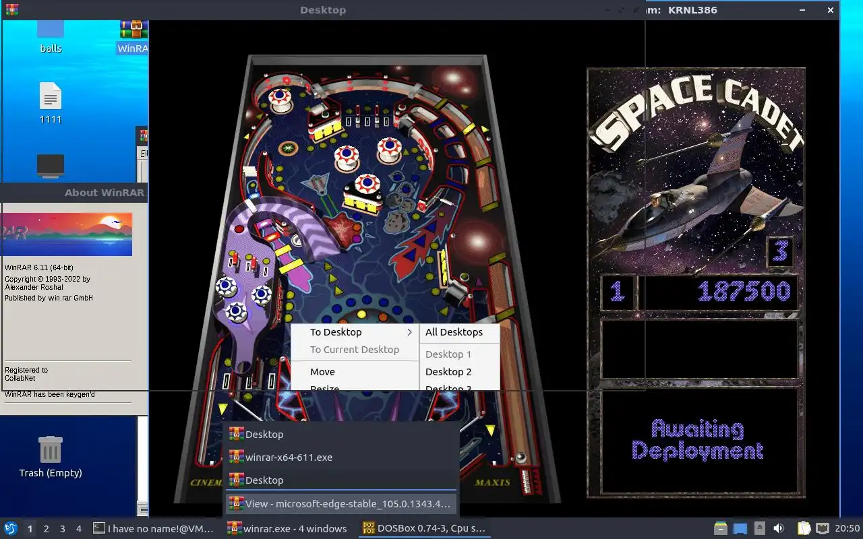
Task: Select the WinRAR desktop shortcut icon
Action: (x=133, y=29)
